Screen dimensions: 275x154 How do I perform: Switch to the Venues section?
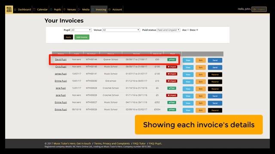tap(70, 9)
